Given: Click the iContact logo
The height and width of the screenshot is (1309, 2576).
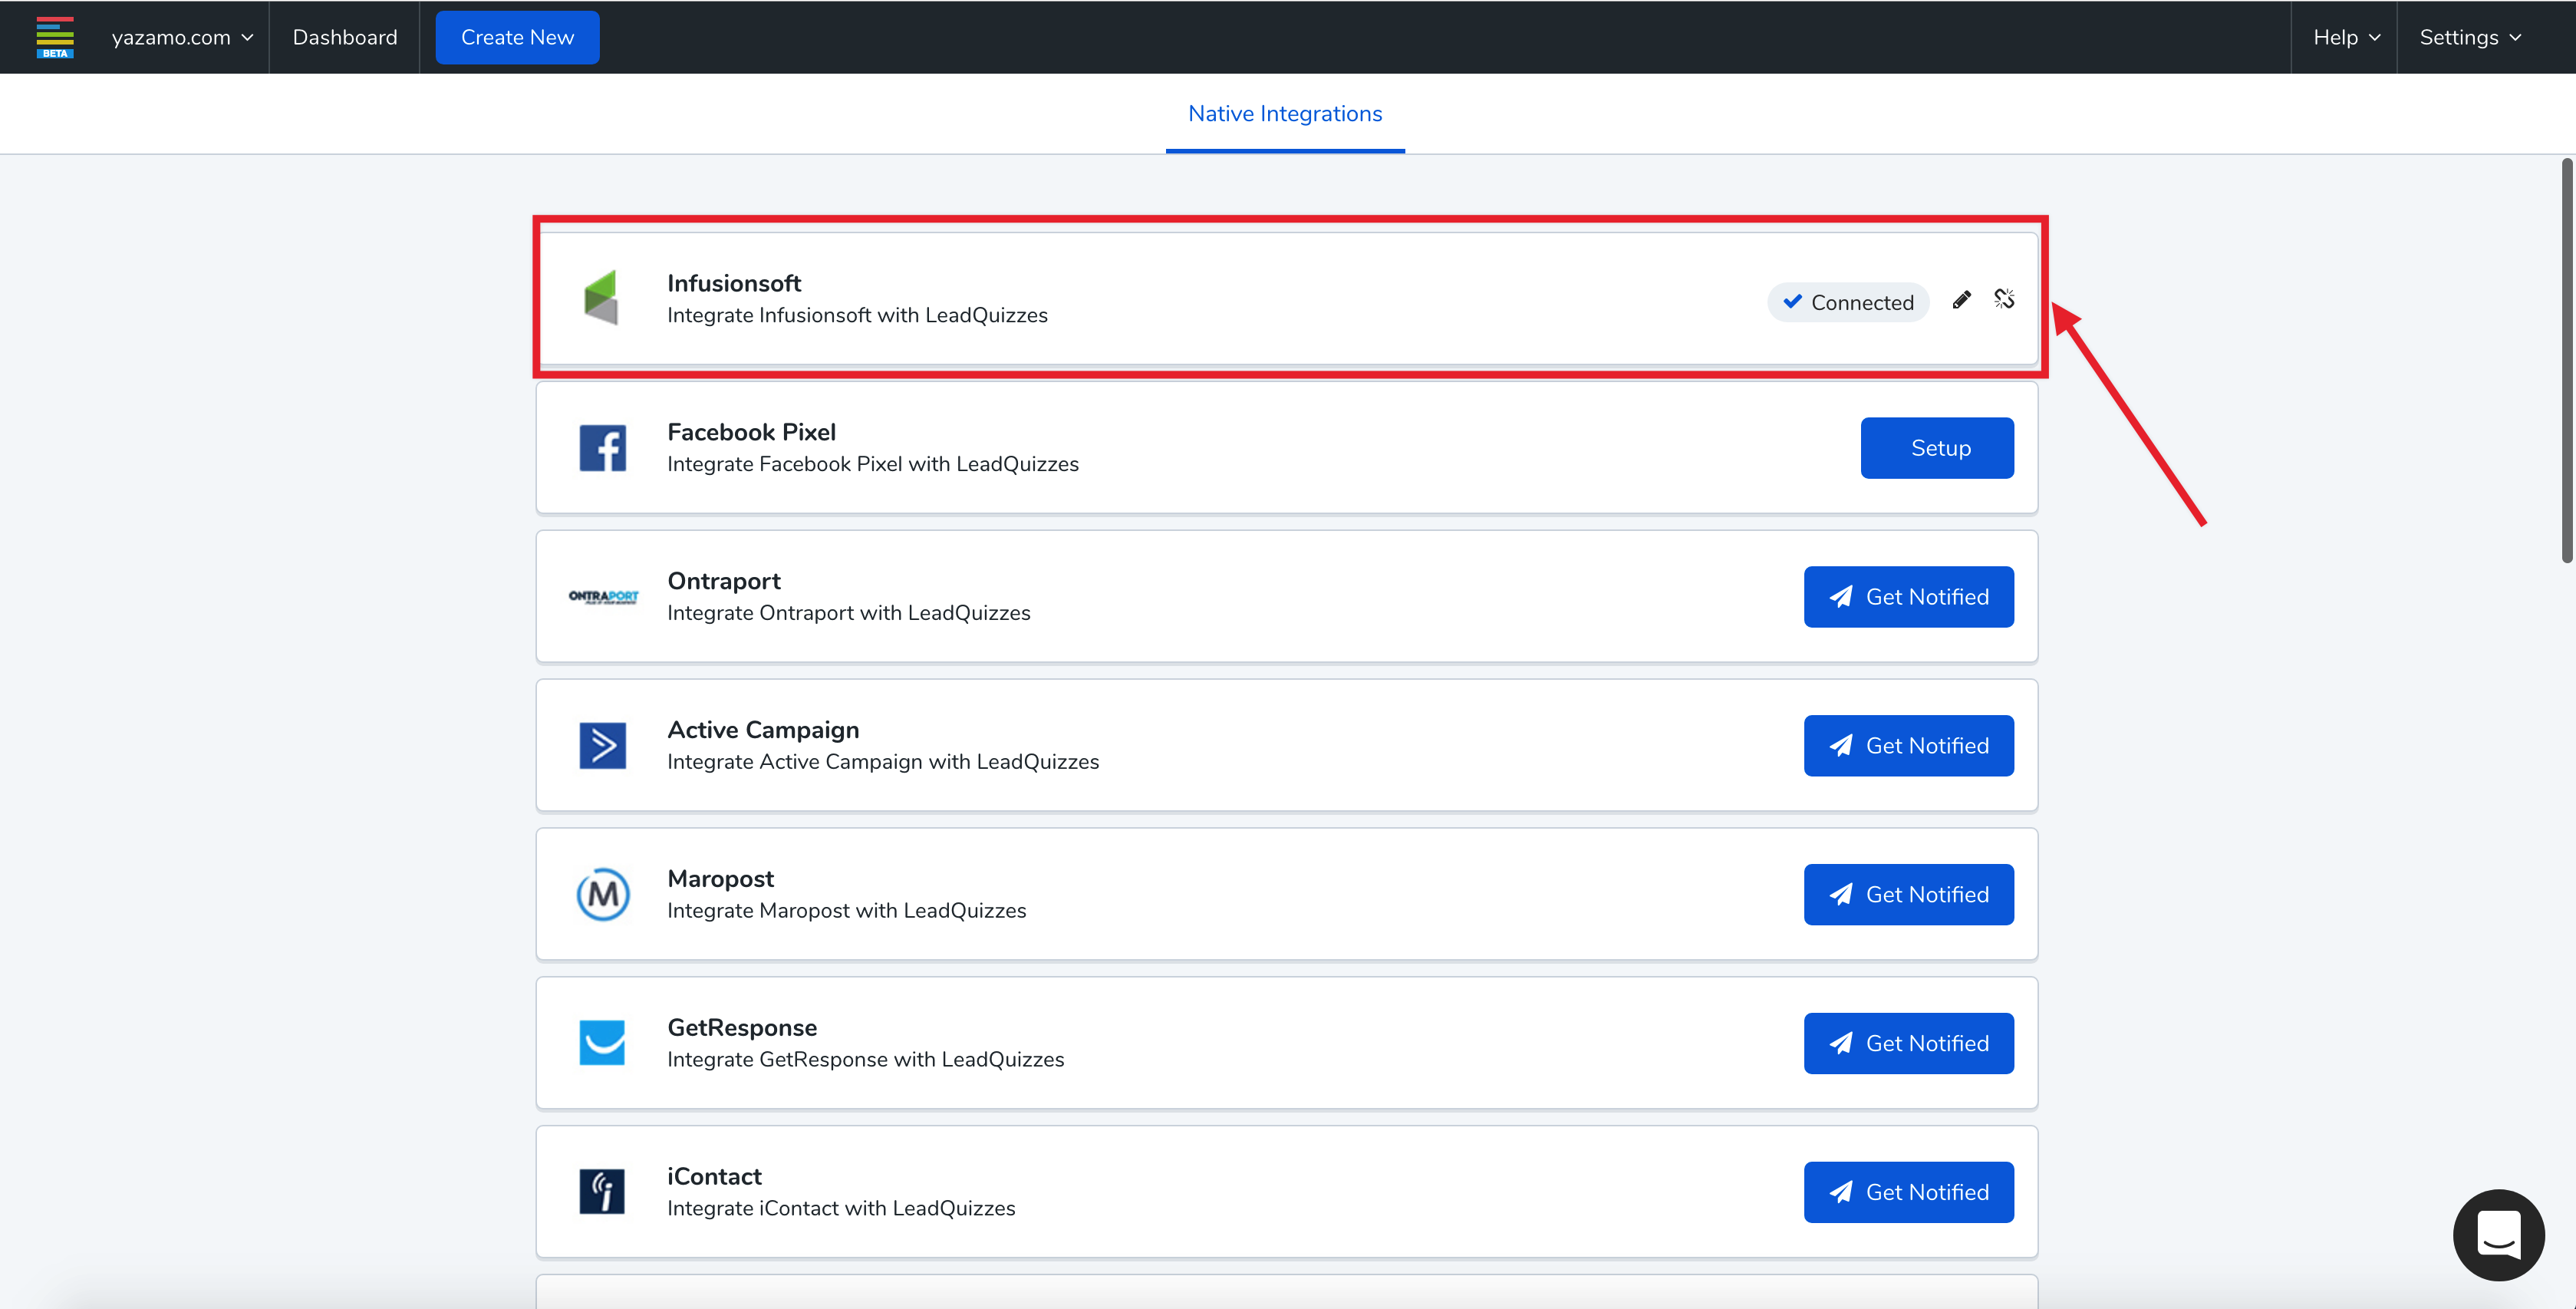Looking at the screenshot, I should tap(602, 1192).
